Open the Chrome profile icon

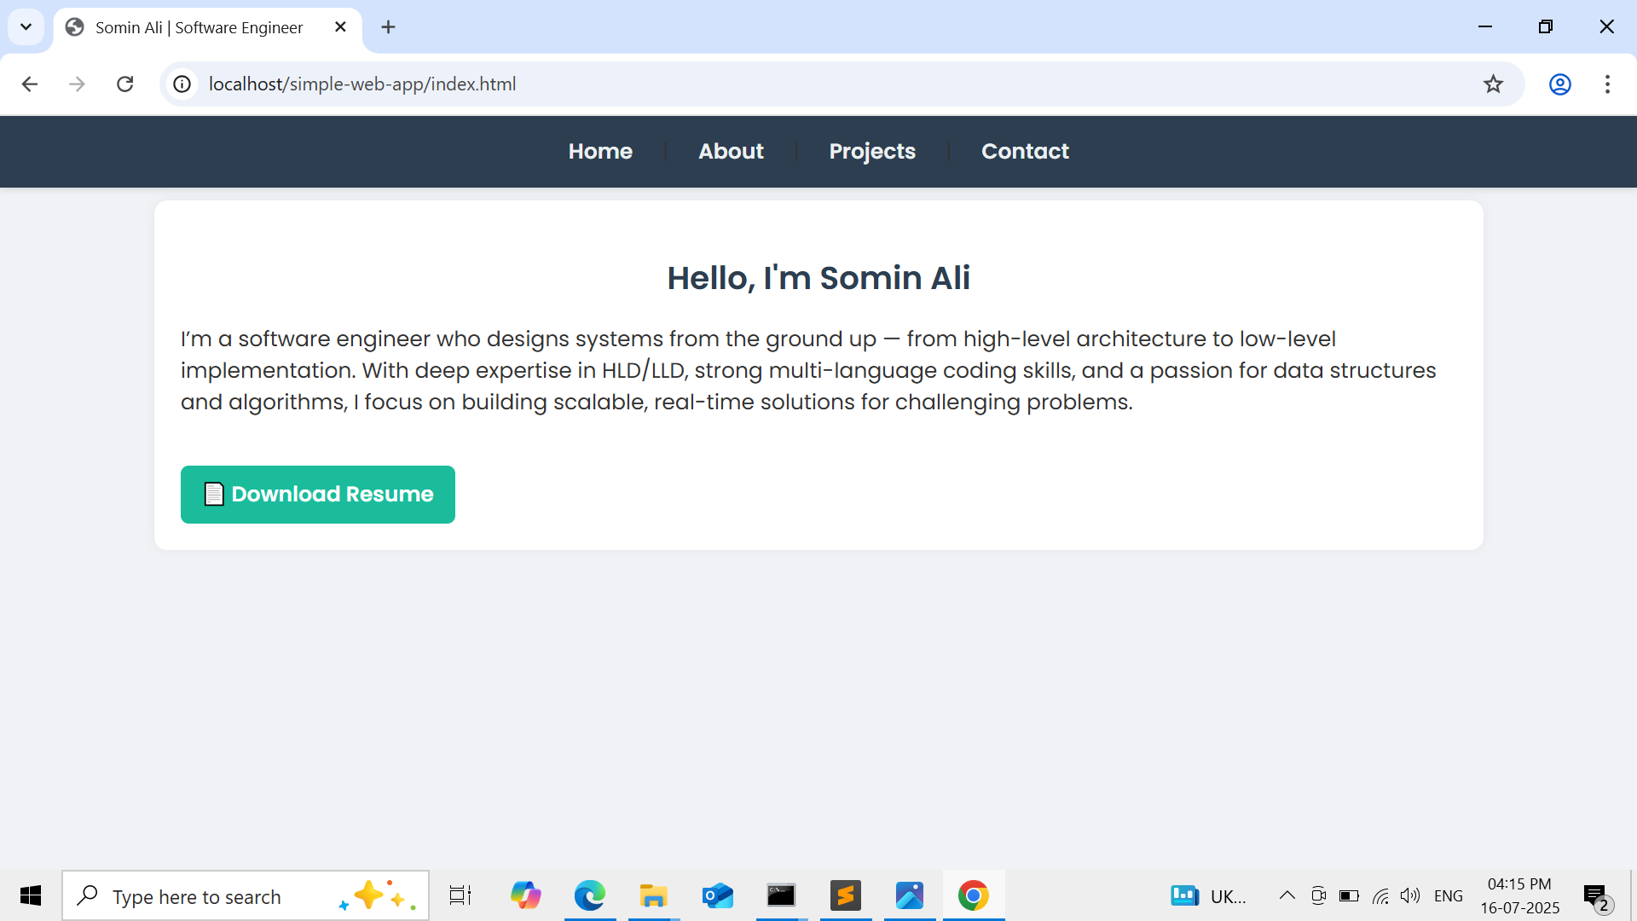coord(1559,84)
